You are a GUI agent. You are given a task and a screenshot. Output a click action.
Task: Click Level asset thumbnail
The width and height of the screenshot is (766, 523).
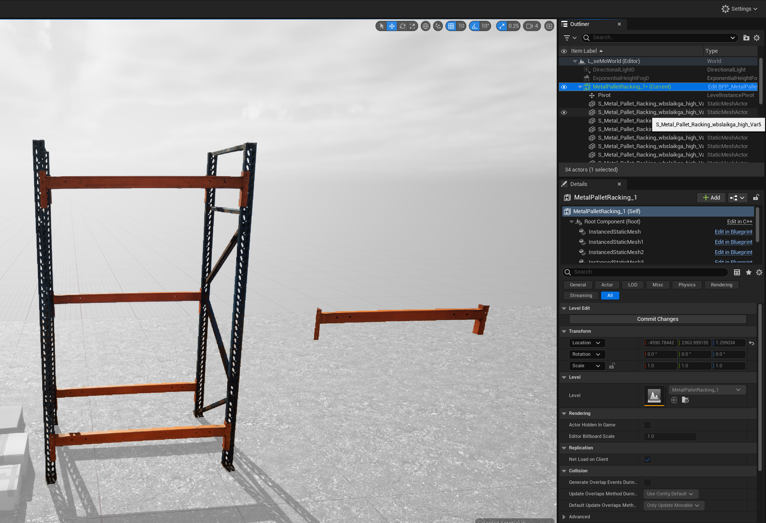654,396
